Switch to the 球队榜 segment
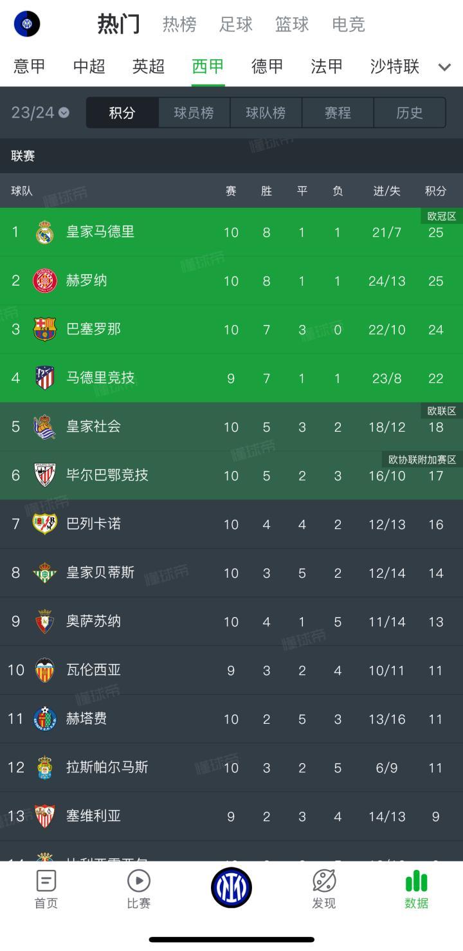 266,113
